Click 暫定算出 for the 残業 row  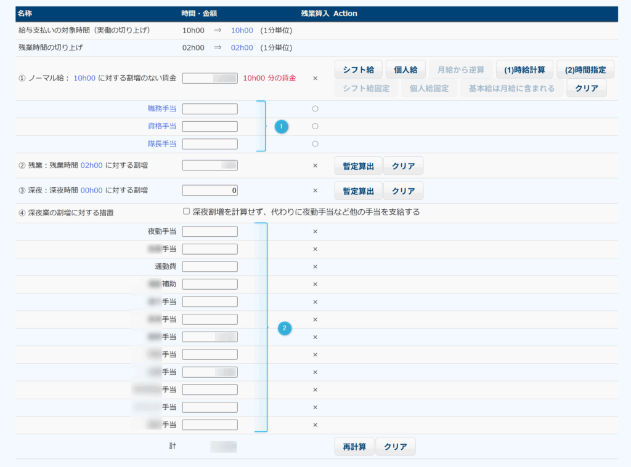pyautogui.click(x=358, y=166)
